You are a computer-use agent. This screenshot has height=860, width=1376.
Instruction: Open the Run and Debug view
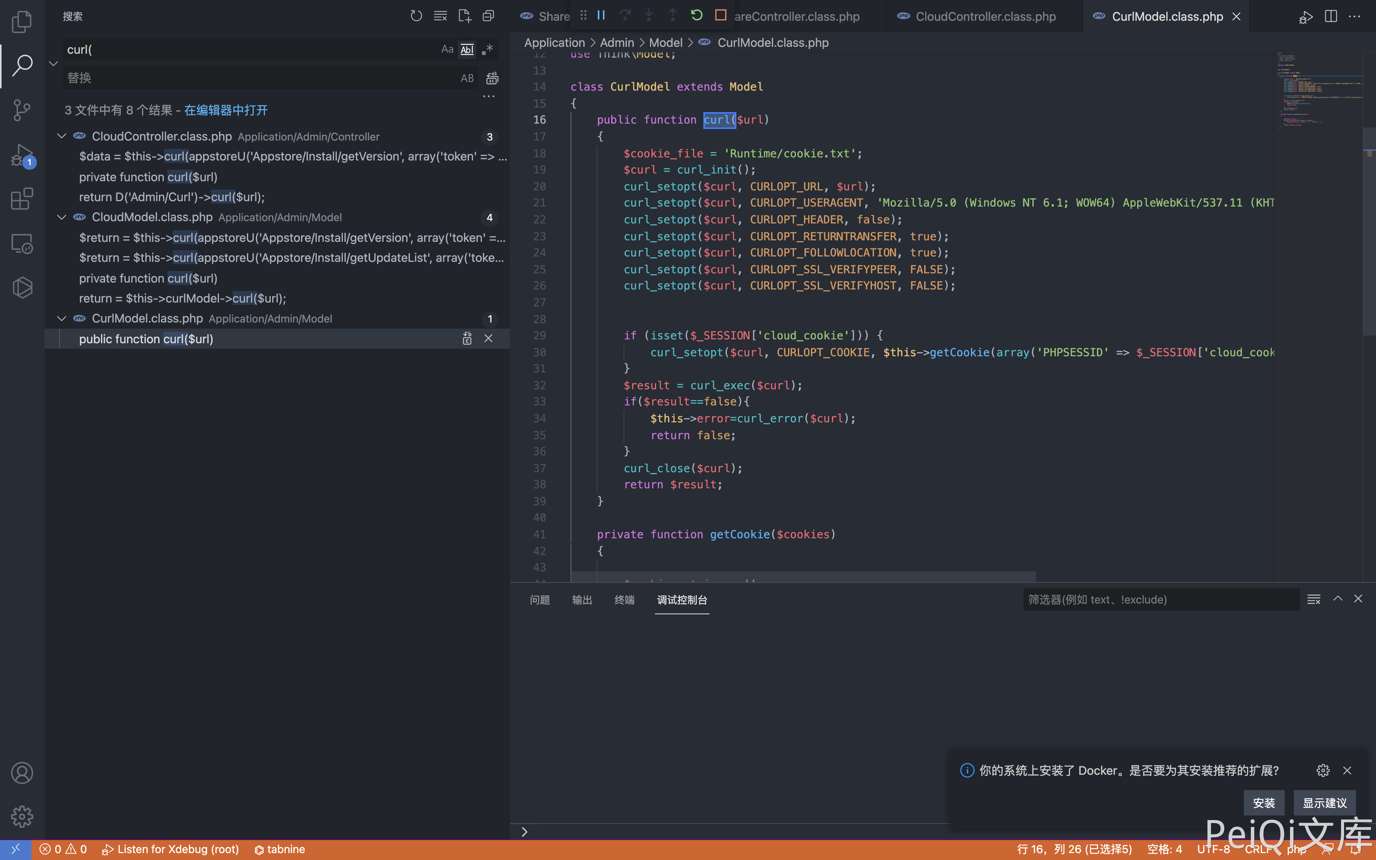coord(21,155)
